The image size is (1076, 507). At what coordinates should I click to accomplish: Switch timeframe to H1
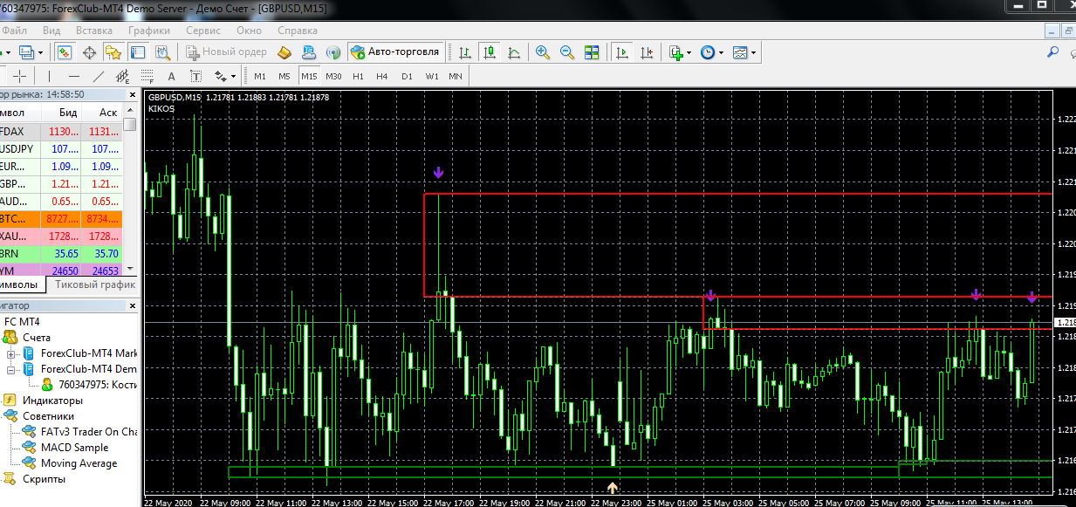358,76
